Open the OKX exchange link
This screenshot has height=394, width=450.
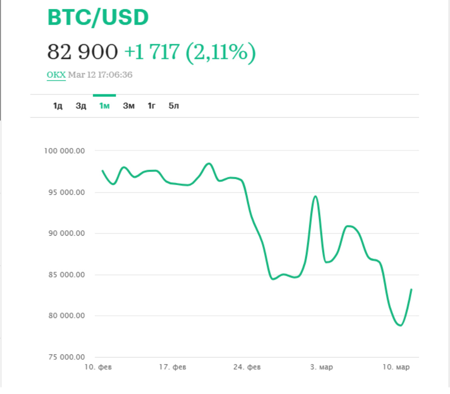[x=56, y=75]
